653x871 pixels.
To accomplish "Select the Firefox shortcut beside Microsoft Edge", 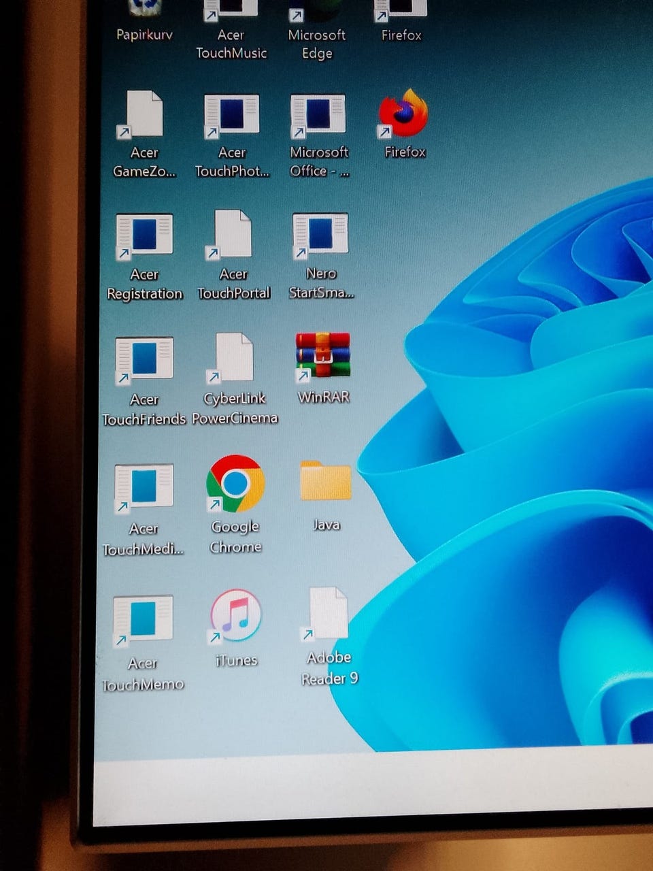I will coord(401,22).
